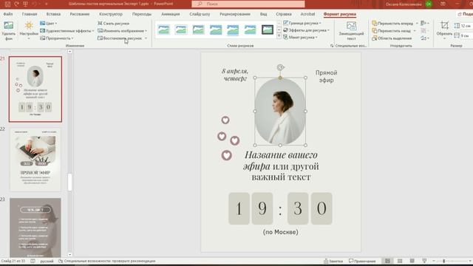The image size is (473, 266).
Task: Open Макет рисунка dropdown
Action: tap(301, 38)
